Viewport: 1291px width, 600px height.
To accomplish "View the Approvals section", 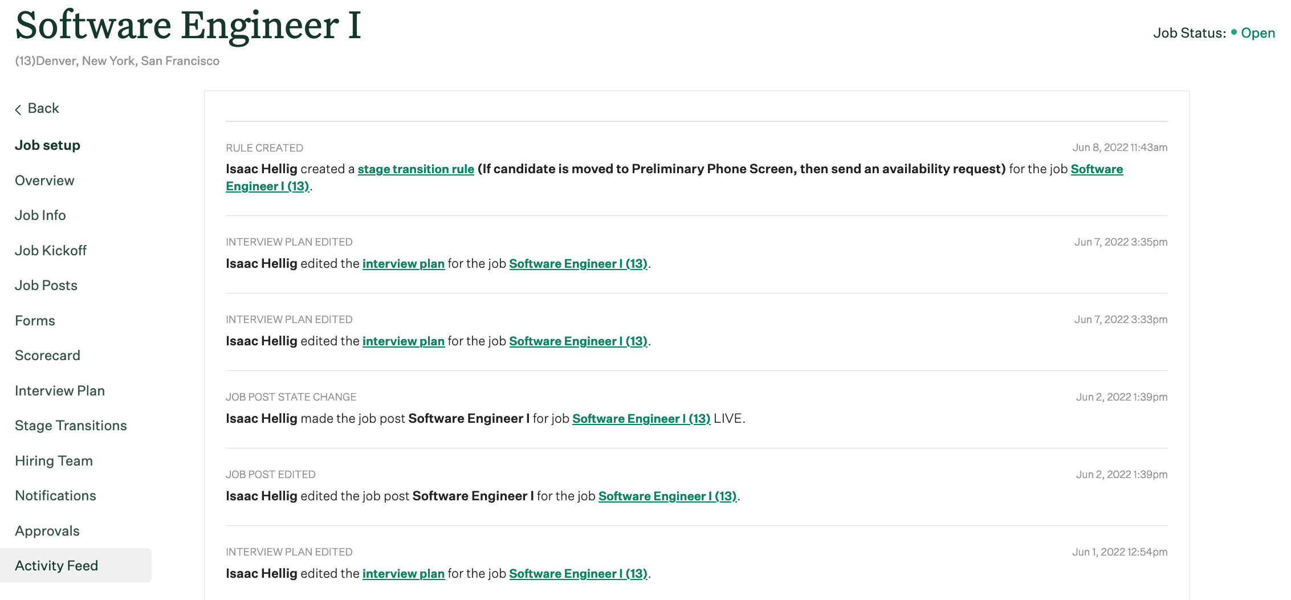I will 47,530.
